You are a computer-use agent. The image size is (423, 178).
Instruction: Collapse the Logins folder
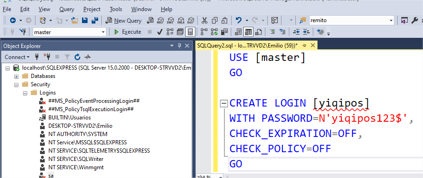[x=25, y=93]
